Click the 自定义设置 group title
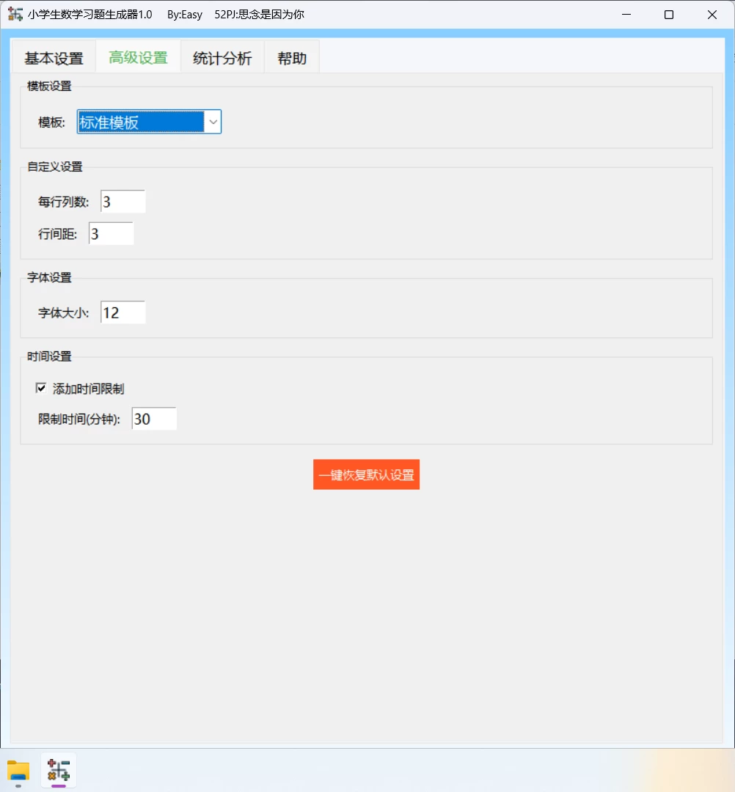The width and height of the screenshot is (735, 792). point(55,166)
